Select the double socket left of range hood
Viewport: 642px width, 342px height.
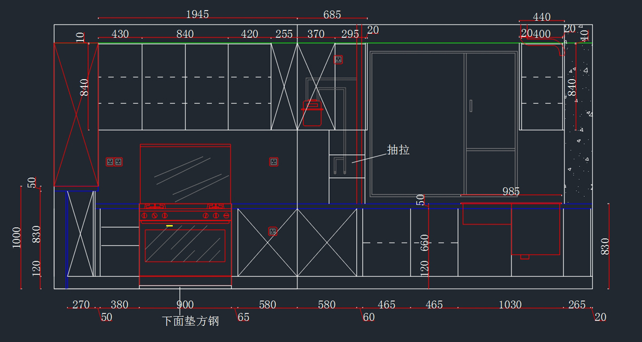pos(114,161)
